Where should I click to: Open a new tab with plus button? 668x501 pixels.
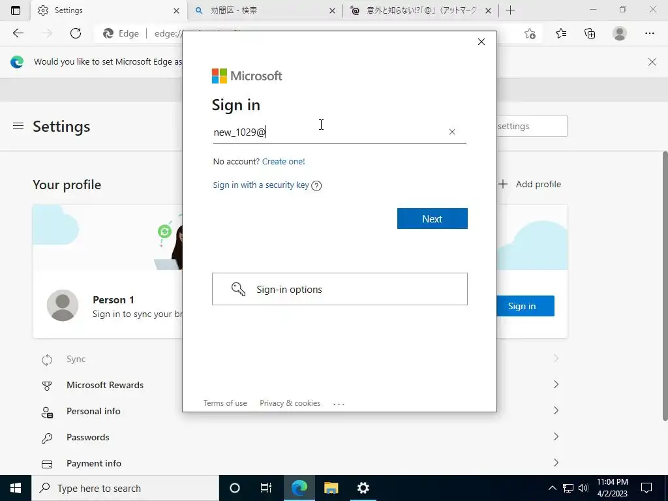510,10
